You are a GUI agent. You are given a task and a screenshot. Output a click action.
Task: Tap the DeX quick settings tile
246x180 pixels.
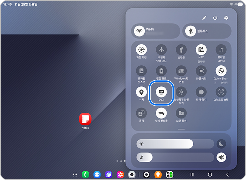point(161,92)
